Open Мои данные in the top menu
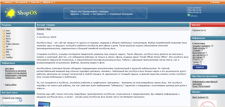Viewport: 225px width, 107px height. point(21,2)
